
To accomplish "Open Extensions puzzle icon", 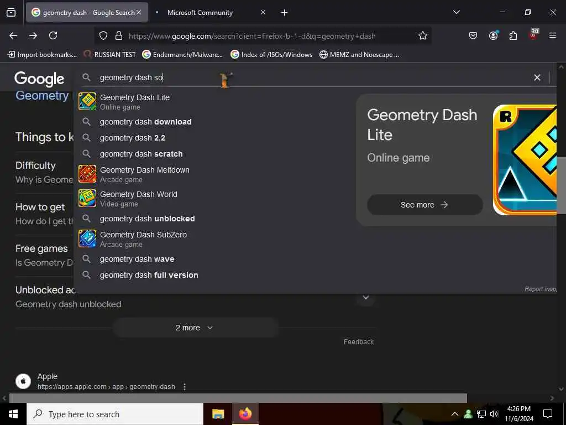I will (x=513, y=35).
